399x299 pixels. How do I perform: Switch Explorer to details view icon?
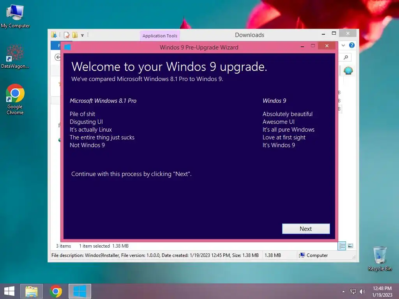[342, 246]
